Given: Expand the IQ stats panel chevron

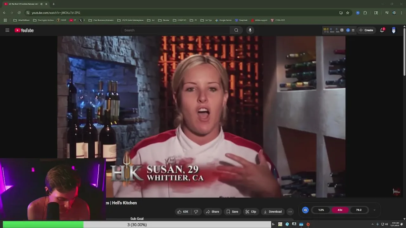Looking at the screenshot, I should tap(374, 210).
